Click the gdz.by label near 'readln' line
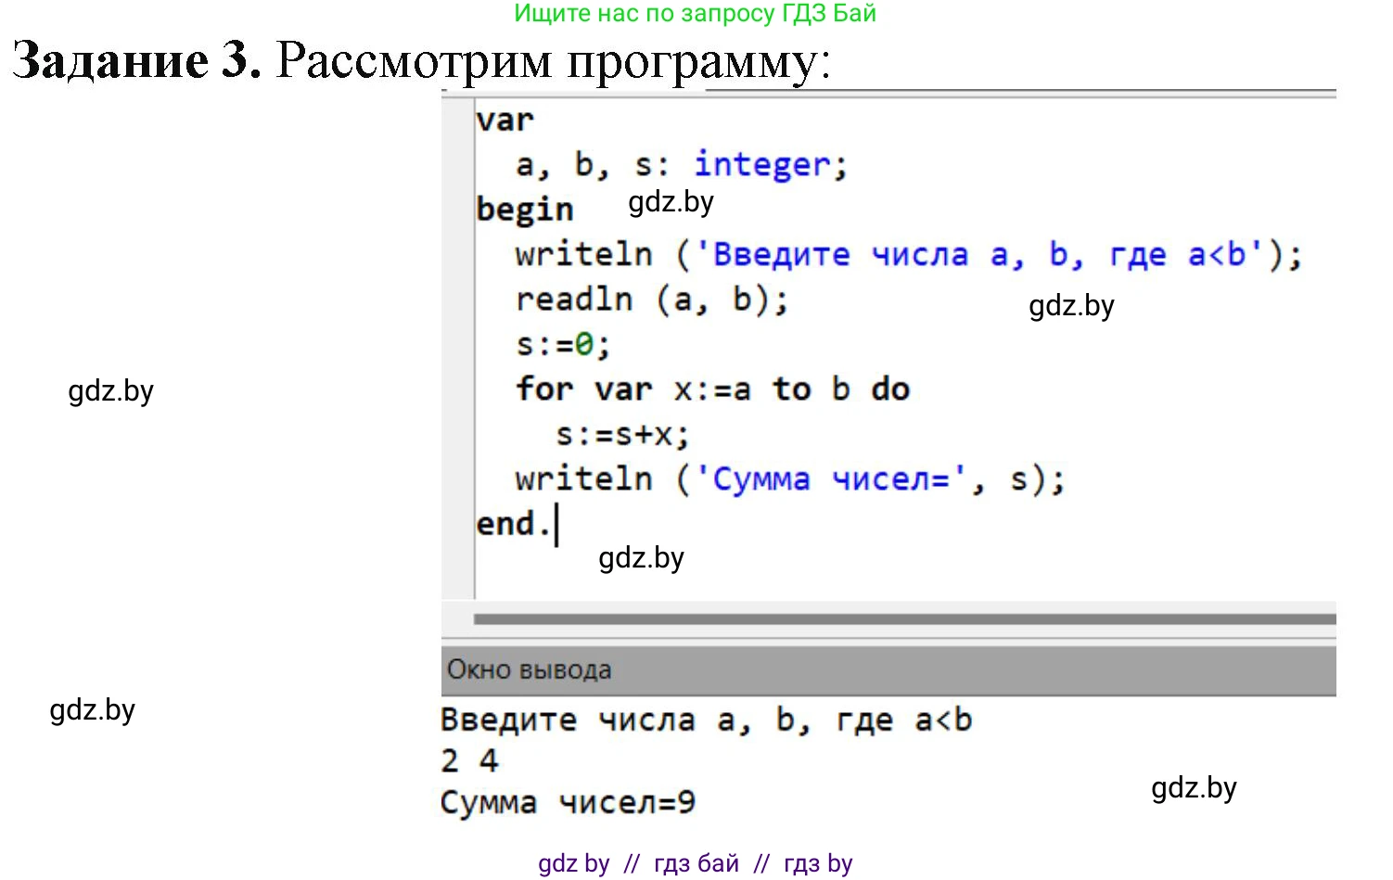1393x880 pixels. click(1070, 306)
